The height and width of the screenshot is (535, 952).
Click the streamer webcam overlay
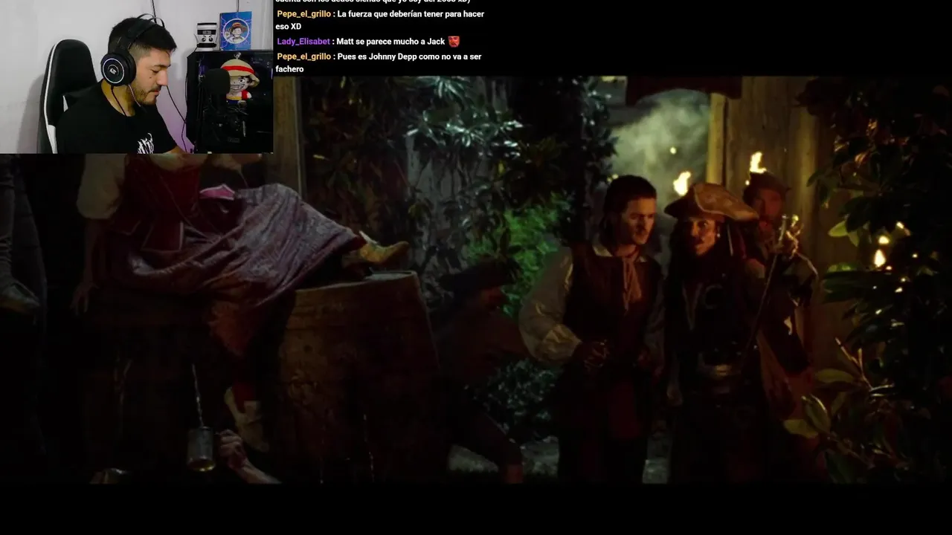pyautogui.click(x=136, y=77)
